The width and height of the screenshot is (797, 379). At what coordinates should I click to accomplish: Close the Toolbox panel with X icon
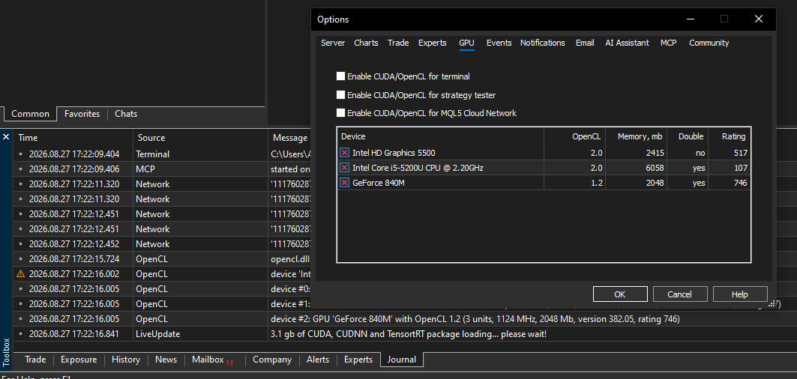pos(6,137)
